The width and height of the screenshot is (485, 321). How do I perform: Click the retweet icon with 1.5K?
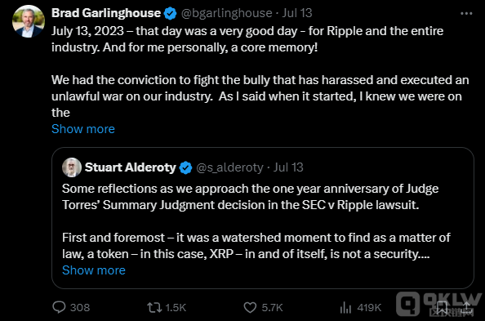click(154, 307)
